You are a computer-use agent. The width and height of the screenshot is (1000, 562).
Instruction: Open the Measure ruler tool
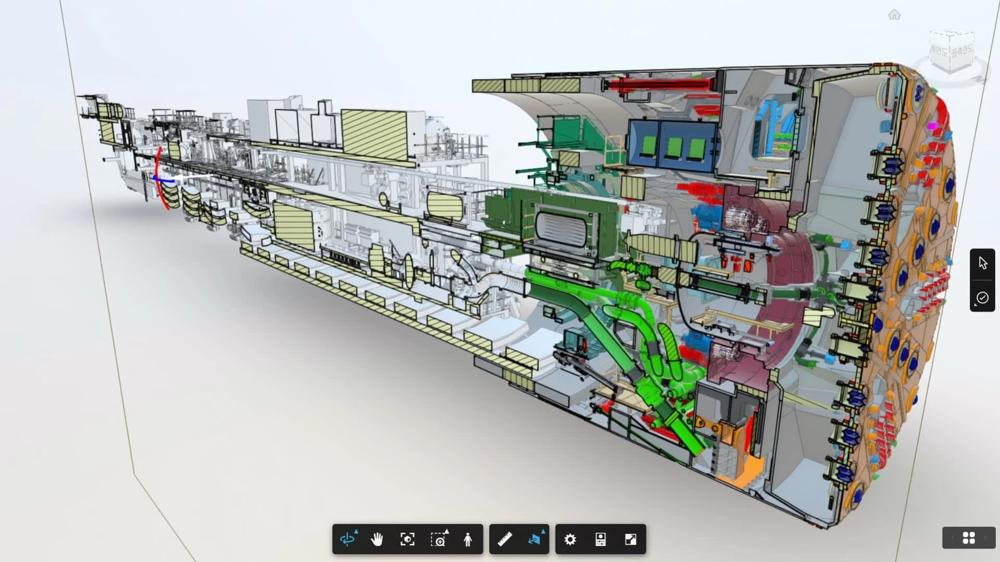(505, 540)
